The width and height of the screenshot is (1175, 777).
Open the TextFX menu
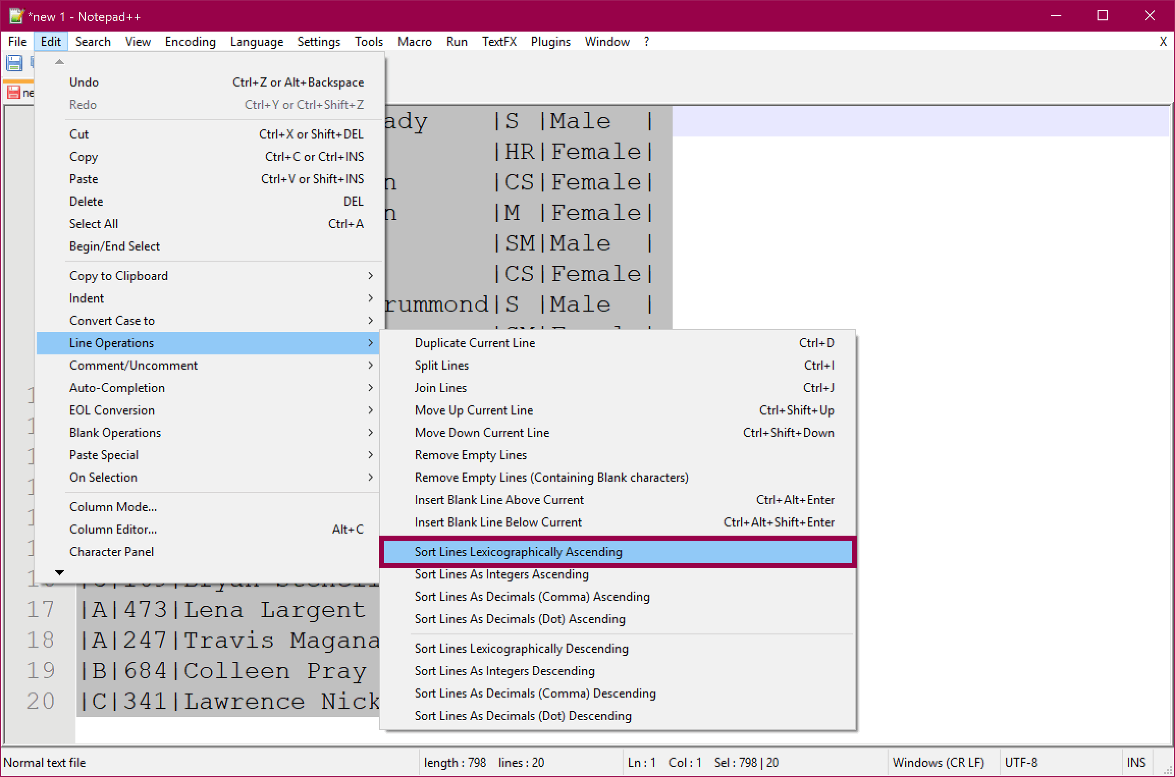[x=499, y=42]
